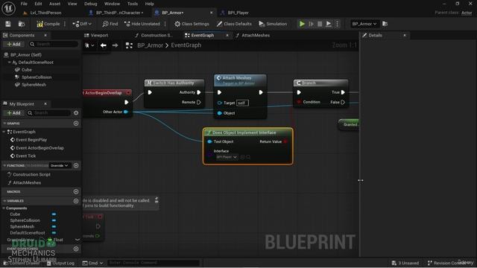The height and width of the screenshot is (268, 477).
Task: Add a new macro with plus icon
Action: click(x=76, y=191)
